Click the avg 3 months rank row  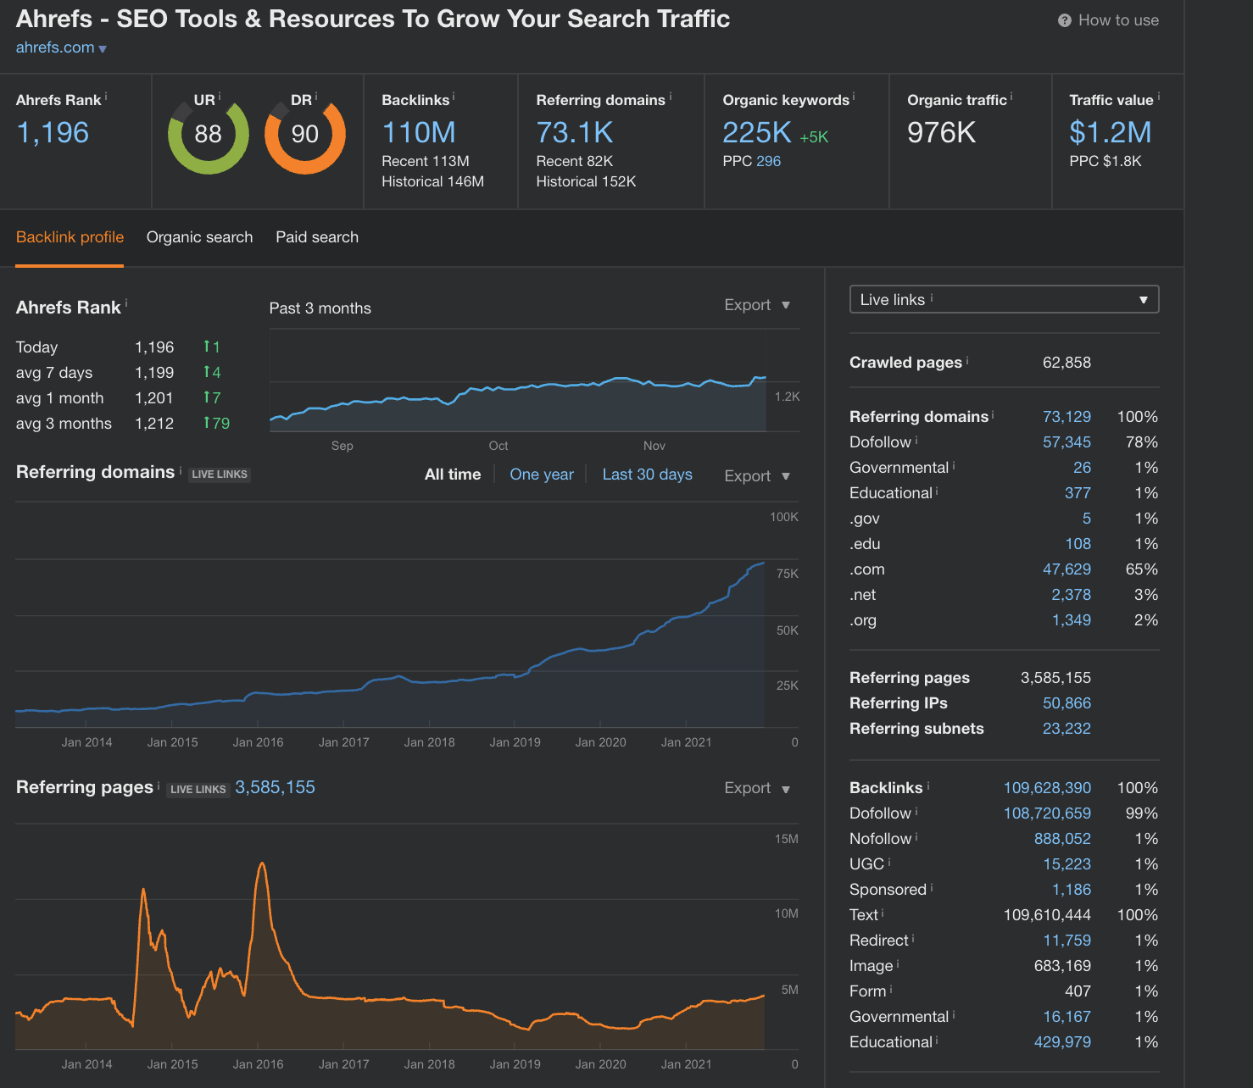[123, 424]
